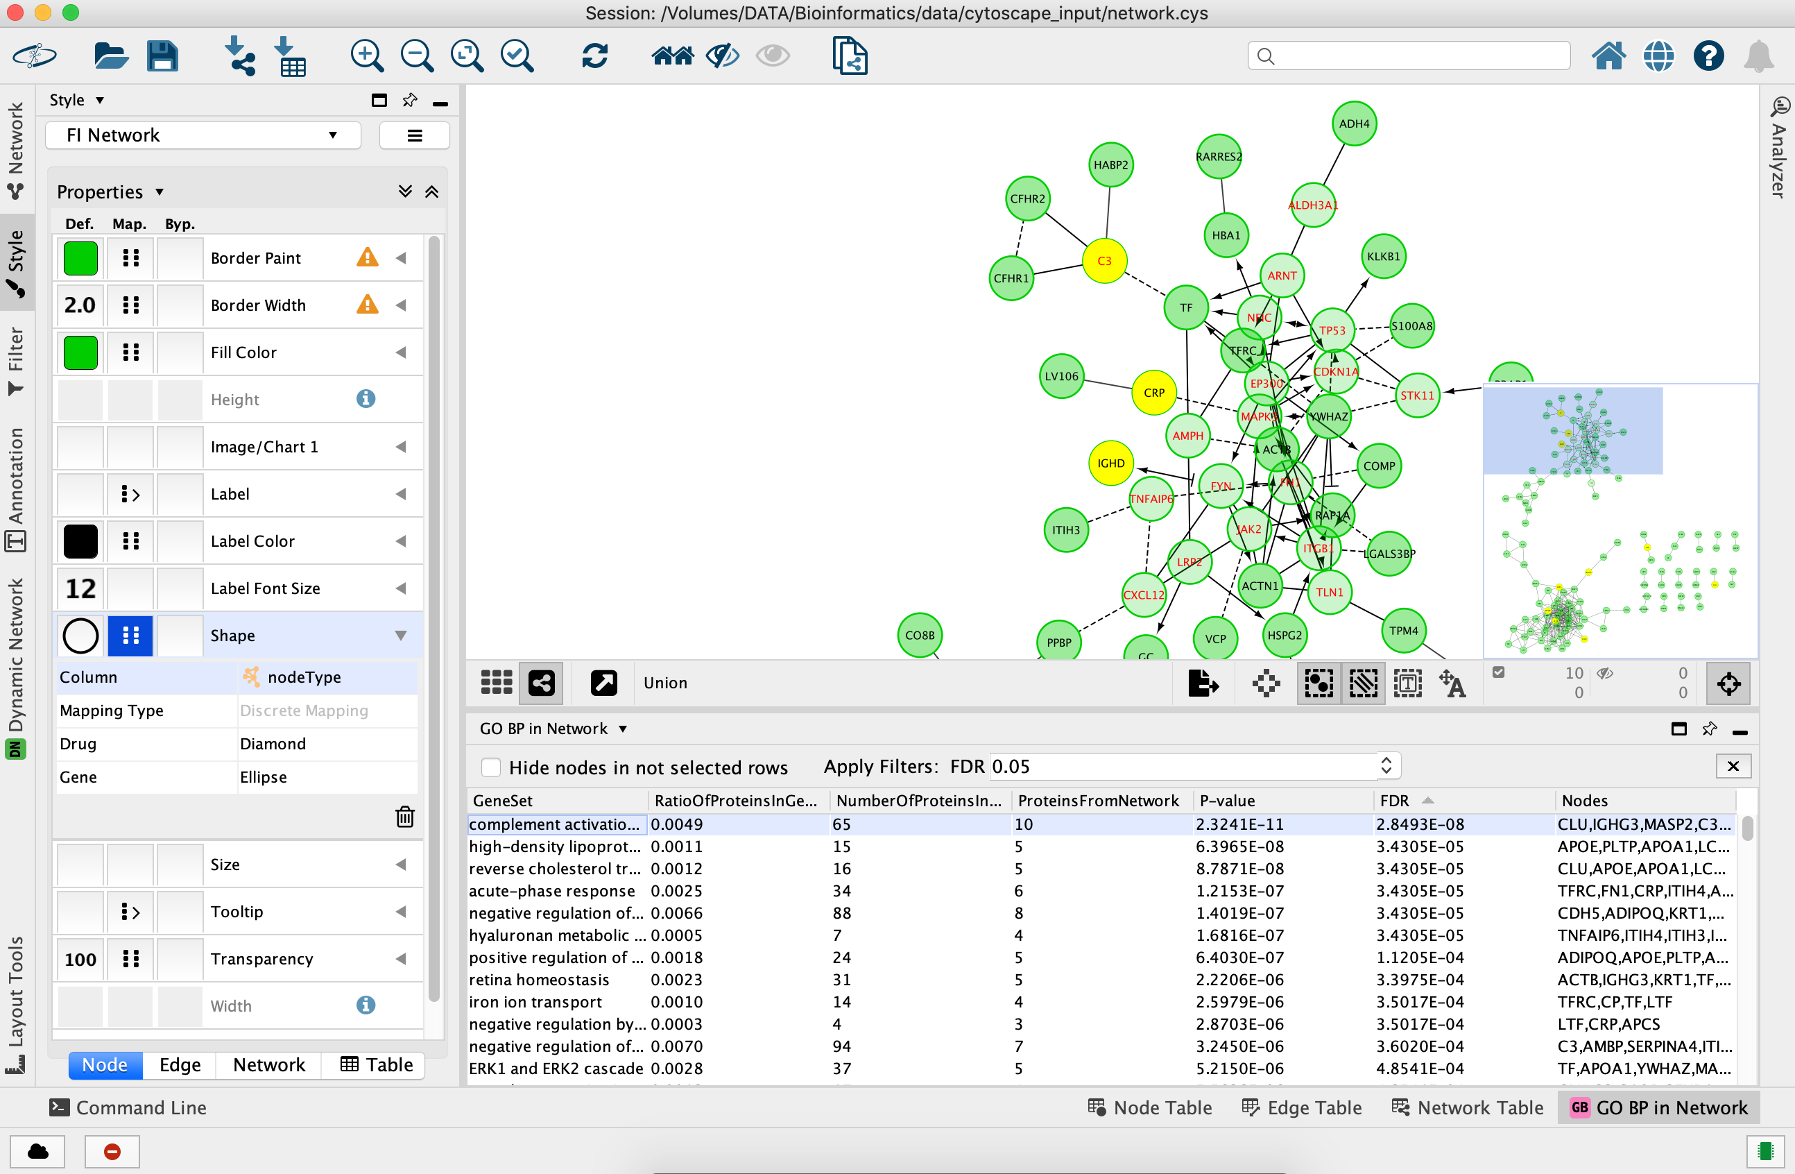Toggle node label selection mode
This screenshot has height=1174, width=1795.
point(1407,683)
